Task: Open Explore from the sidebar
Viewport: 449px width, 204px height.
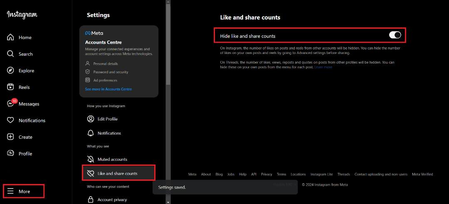Action: pyautogui.click(x=26, y=71)
